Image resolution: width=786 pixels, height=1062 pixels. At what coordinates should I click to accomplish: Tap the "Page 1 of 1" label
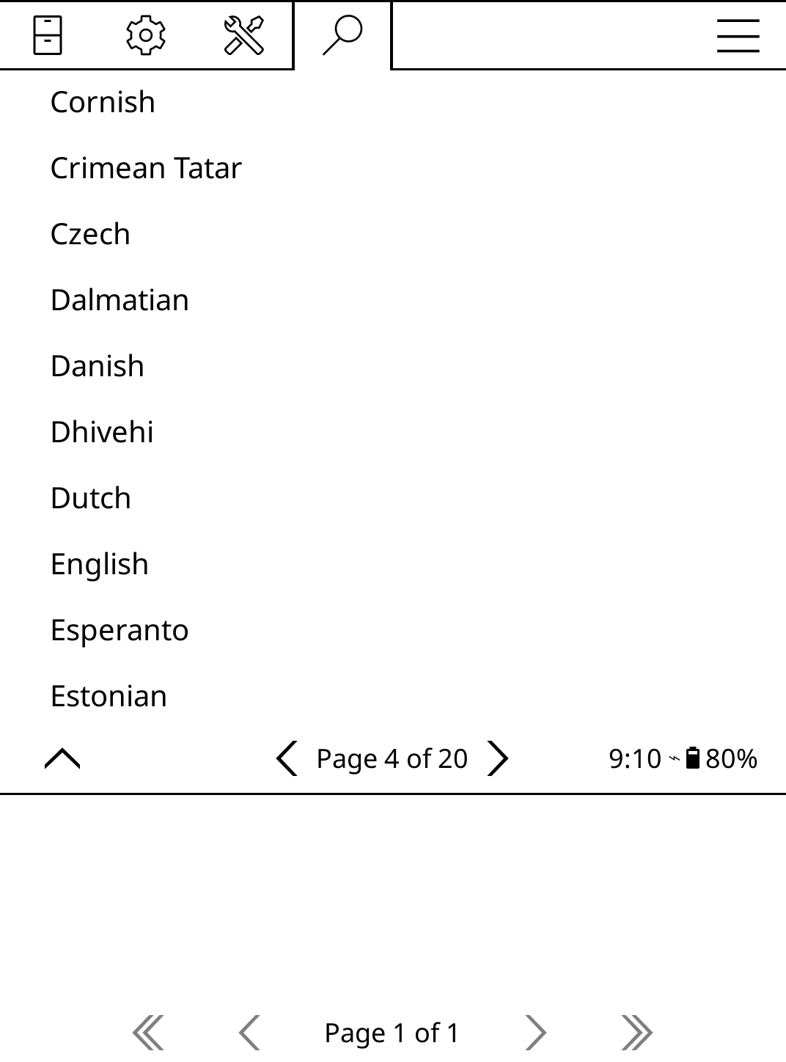(392, 1033)
